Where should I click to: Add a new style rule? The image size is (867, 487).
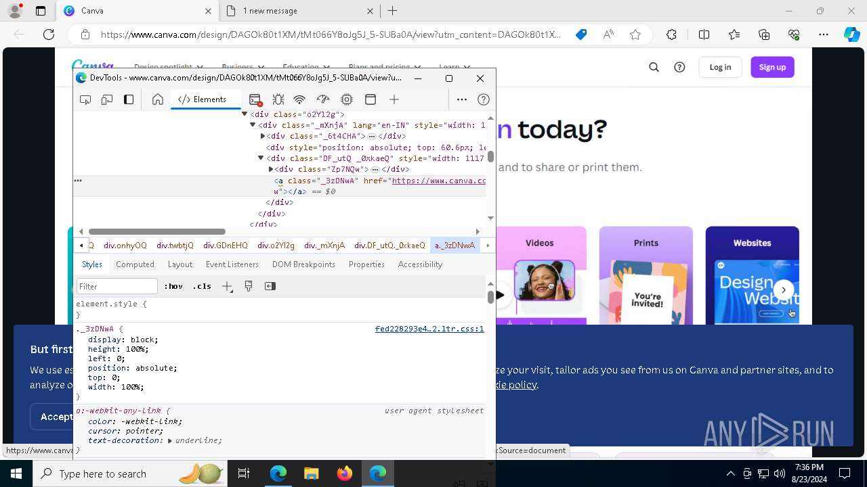227,287
